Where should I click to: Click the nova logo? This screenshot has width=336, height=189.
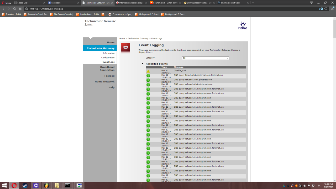[243, 25]
